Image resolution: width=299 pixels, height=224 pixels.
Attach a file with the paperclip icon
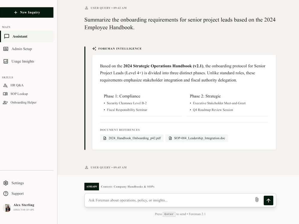tap(257, 200)
